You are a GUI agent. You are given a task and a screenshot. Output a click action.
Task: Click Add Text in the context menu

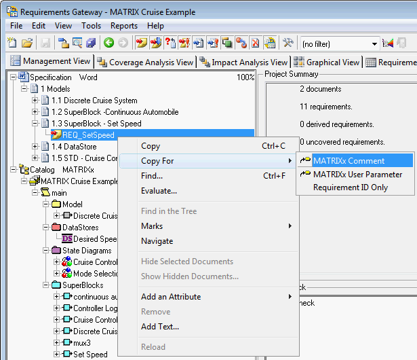(160, 327)
